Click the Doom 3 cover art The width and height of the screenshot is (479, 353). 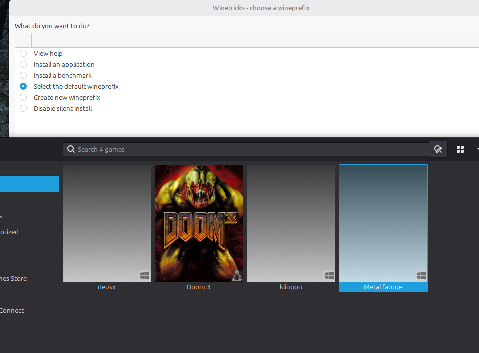point(199,223)
